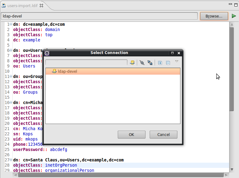Confirm selection with the OK button

pyautogui.click(x=132, y=134)
